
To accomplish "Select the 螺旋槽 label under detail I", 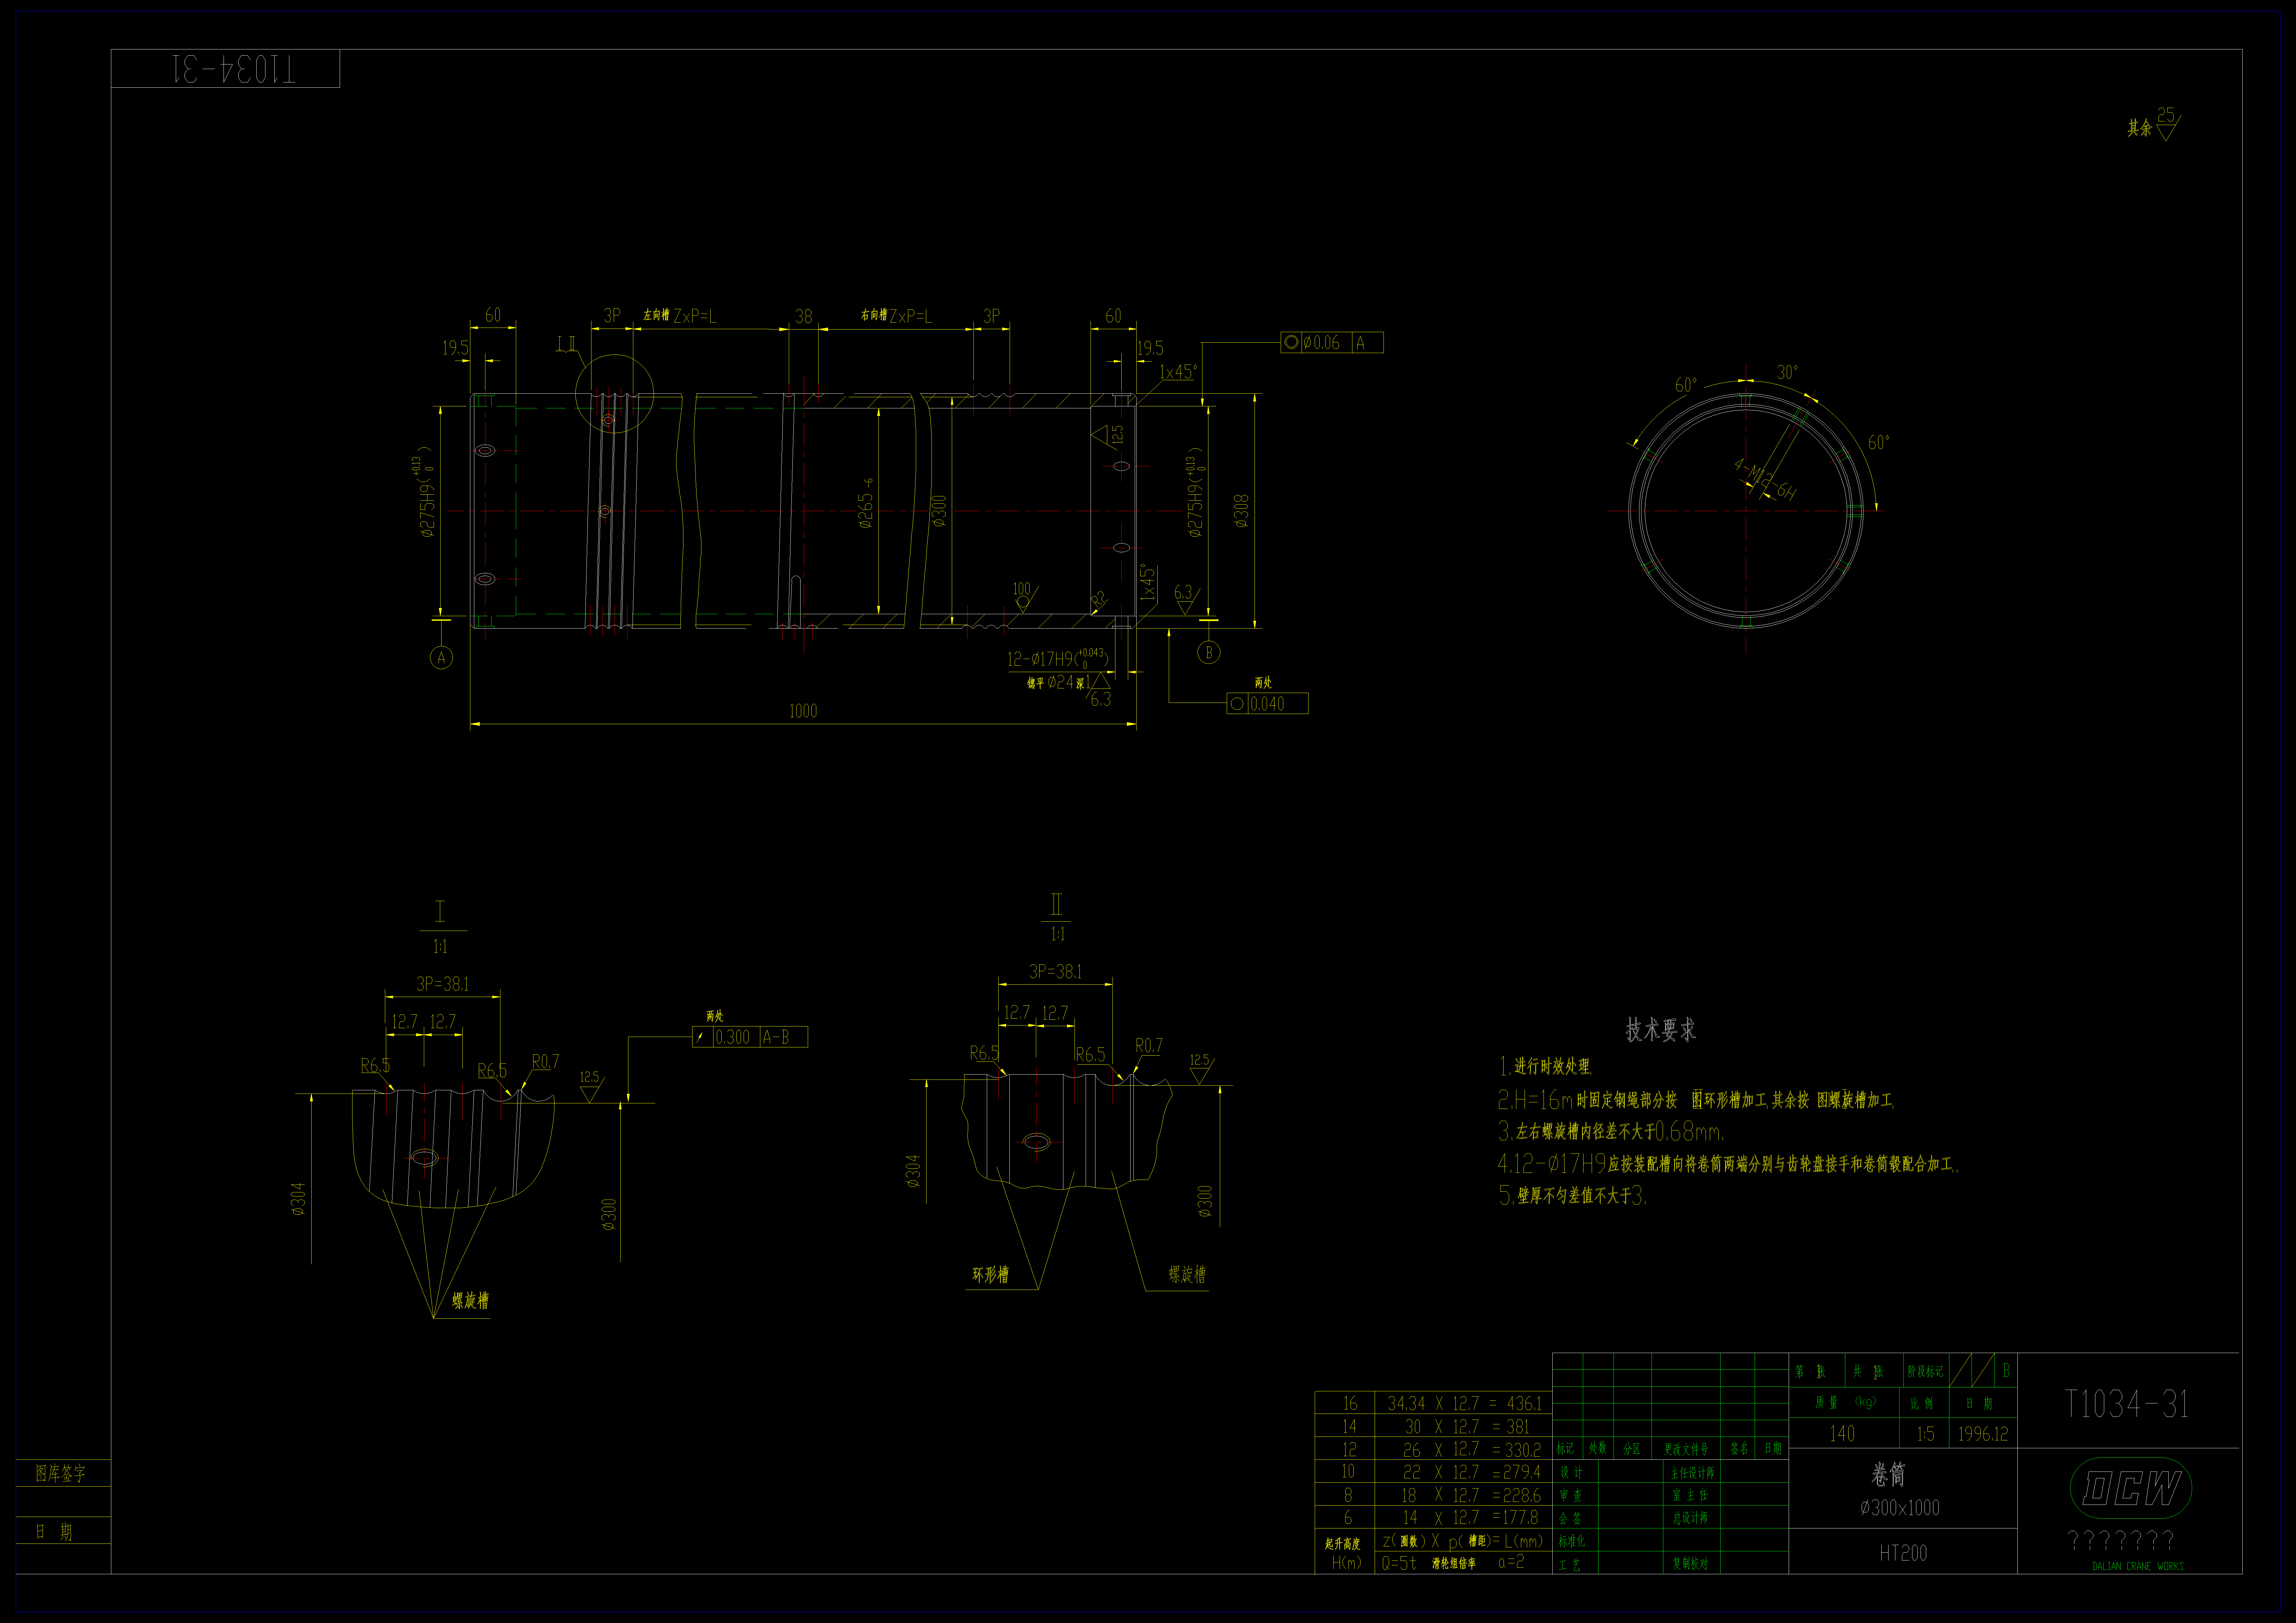I will pyautogui.click(x=470, y=1301).
